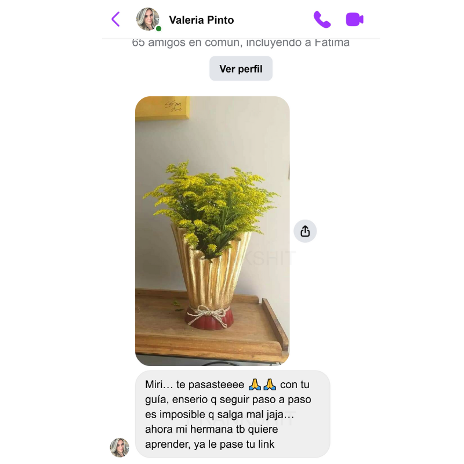
Task: Open the Valeria Pinto contact name
Action: point(201,20)
